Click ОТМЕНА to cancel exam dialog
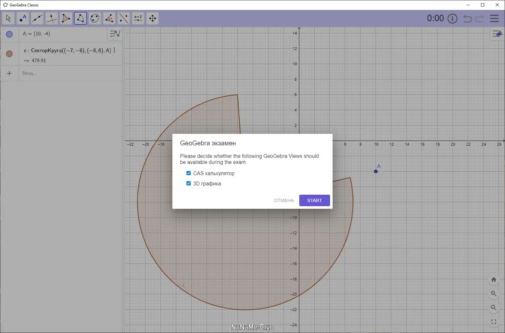505x333 pixels. coord(284,200)
